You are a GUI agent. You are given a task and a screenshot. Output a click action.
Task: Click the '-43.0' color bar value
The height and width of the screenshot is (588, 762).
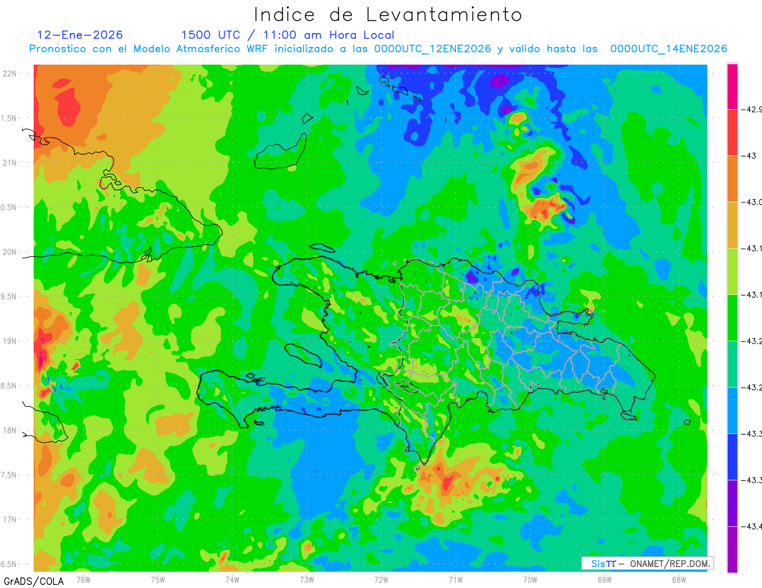click(x=753, y=202)
